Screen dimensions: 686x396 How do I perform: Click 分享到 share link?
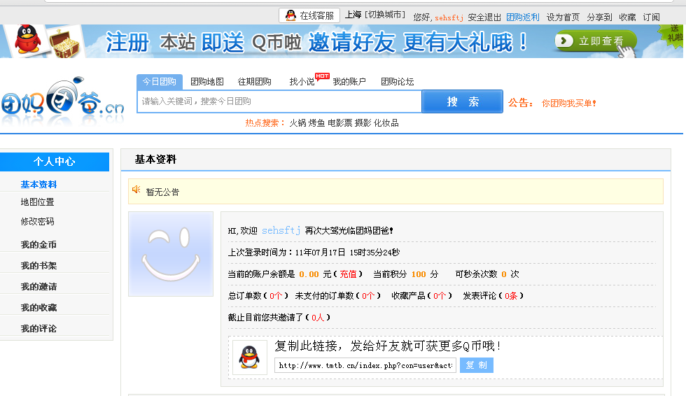[599, 17]
